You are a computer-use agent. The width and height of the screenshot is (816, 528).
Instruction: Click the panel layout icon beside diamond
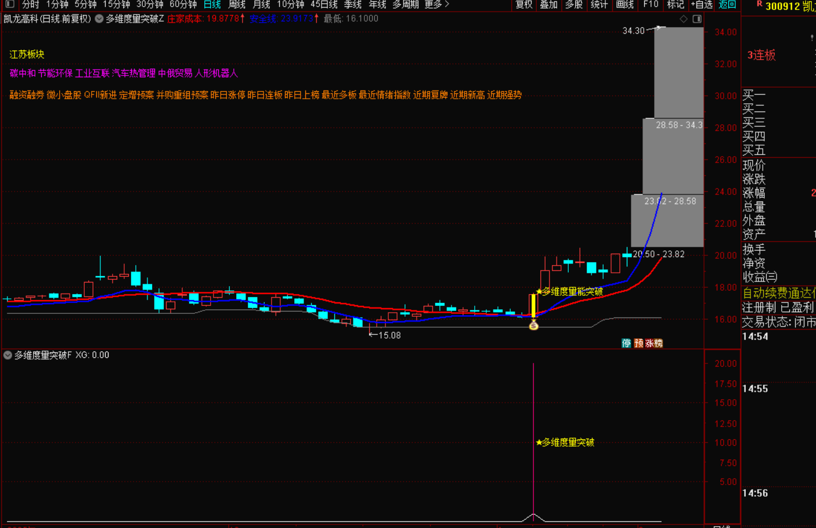point(697,19)
